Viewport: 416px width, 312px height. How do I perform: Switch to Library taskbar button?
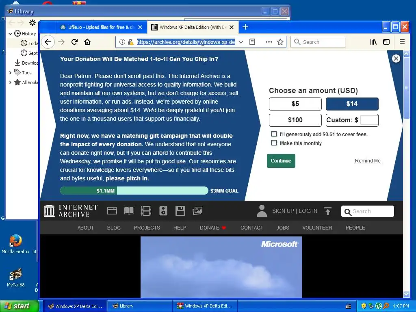point(140,306)
